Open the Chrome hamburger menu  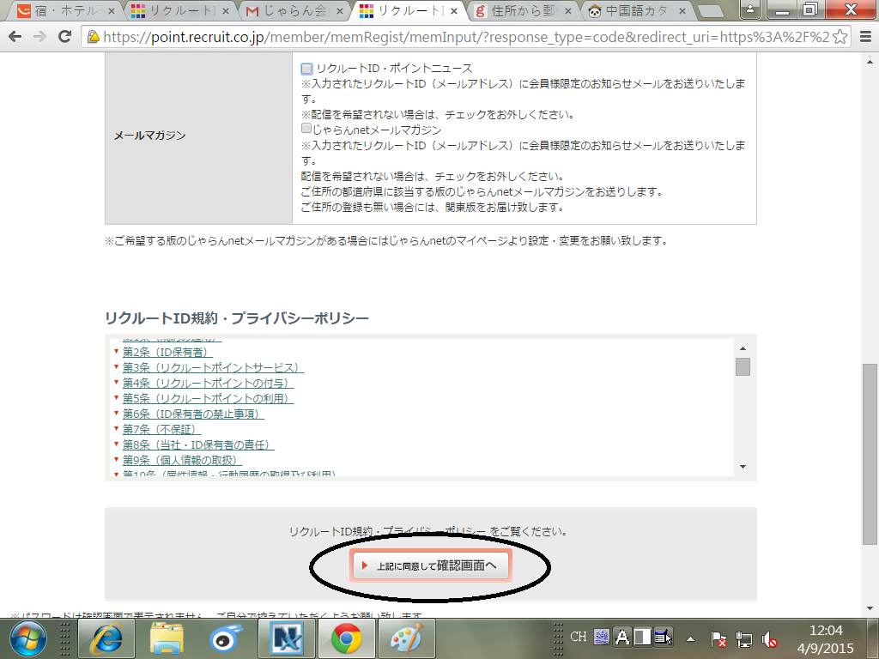pyautogui.click(x=865, y=37)
